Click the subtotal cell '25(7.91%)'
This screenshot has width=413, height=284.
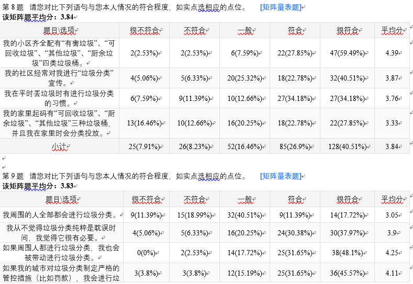click(x=144, y=146)
